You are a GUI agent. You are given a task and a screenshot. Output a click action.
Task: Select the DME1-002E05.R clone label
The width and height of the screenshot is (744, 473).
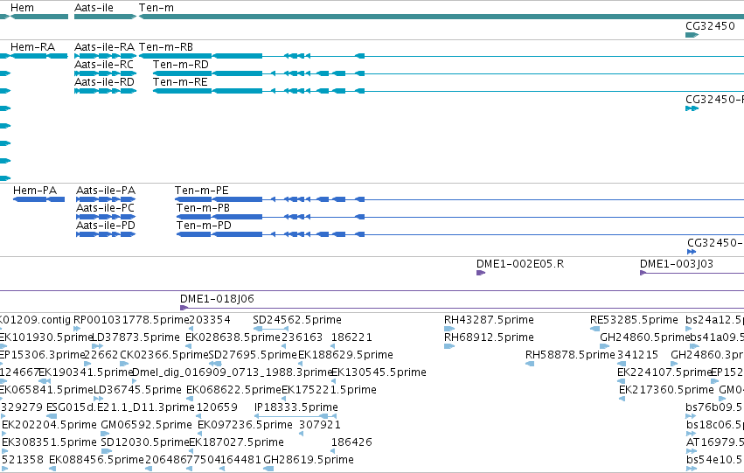[520, 264]
